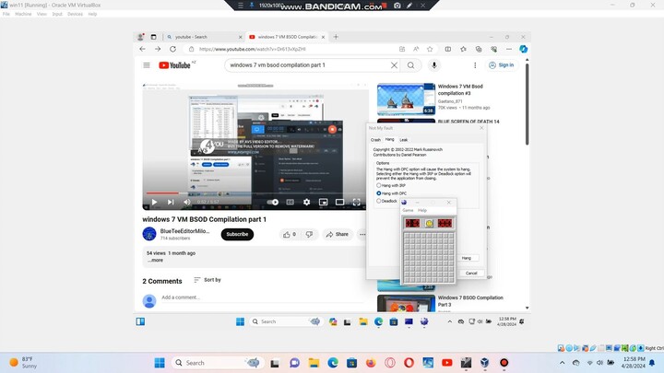Switch to the 'youtube - Search' tab

pyautogui.click(x=203, y=37)
